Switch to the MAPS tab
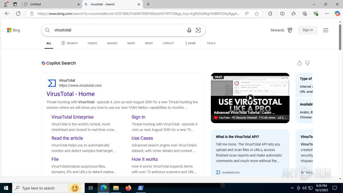This screenshot has height=193, width=343. (x=131, y=43)
